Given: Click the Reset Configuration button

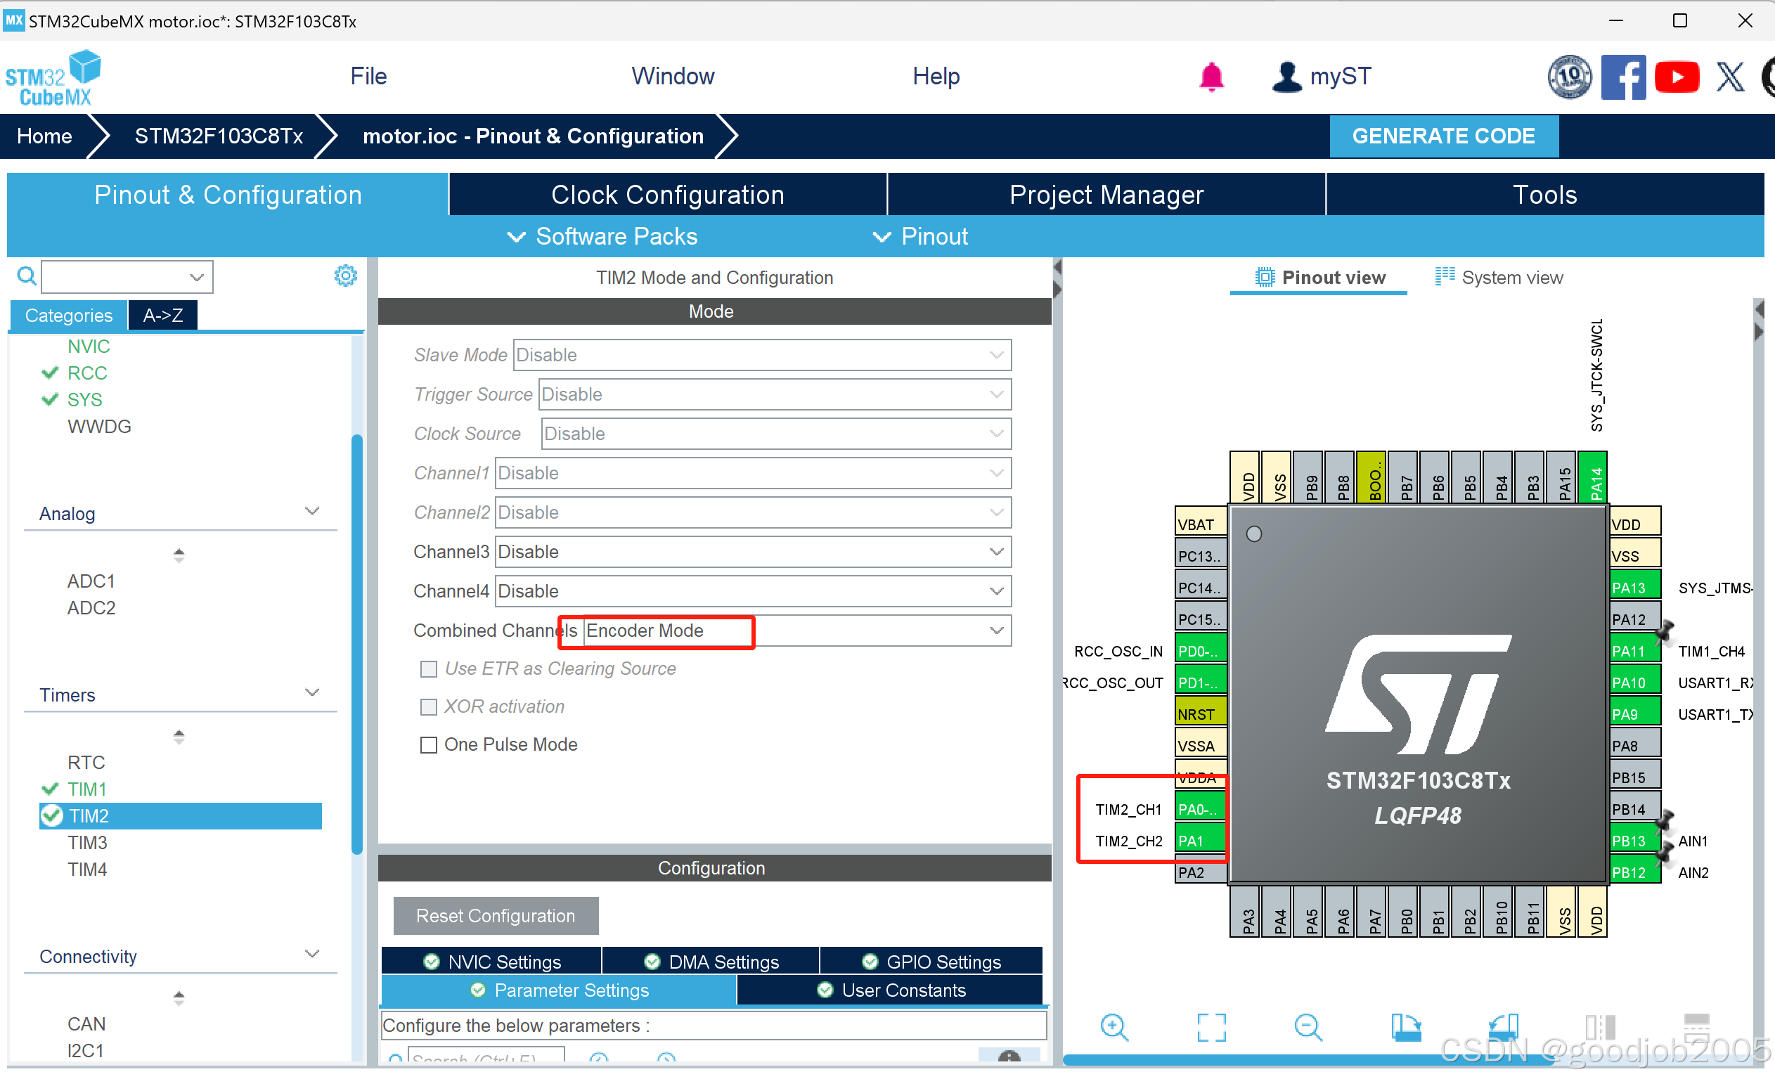Looking at the screenshot, I should [x=496, y=916].
